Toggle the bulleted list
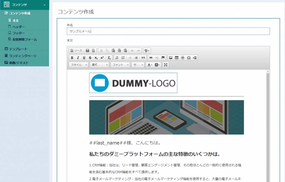 click(x=123, y=58)
